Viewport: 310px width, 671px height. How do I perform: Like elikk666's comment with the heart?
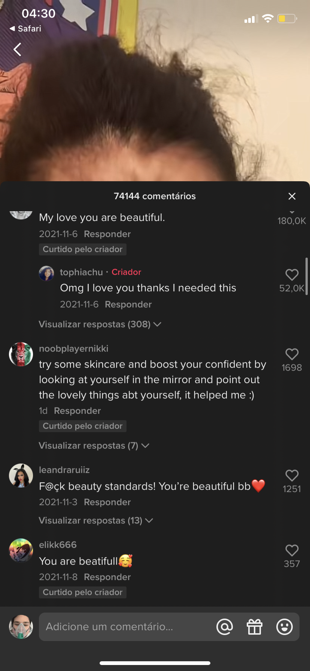292,550
